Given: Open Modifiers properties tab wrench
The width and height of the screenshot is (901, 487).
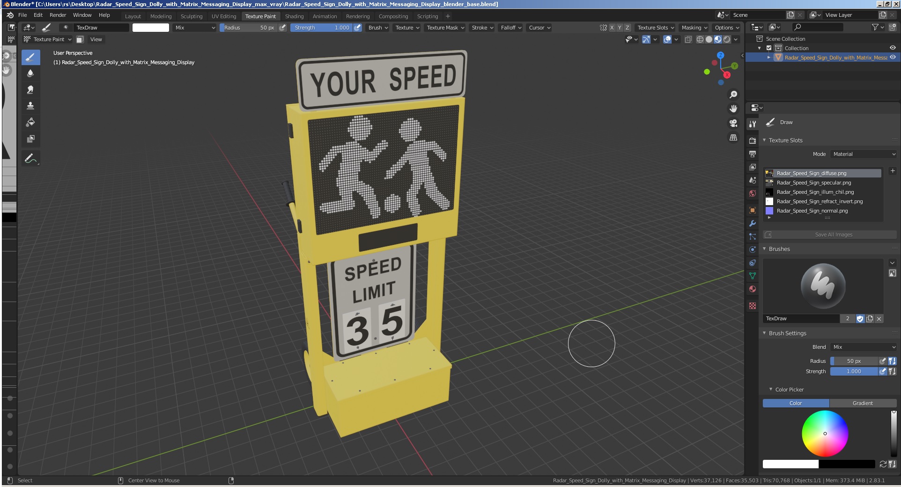Looking at the screenshot, I should coord(753,223).
